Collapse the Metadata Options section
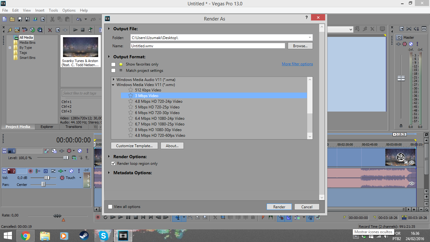430x242 pixels. pos(109,173)
